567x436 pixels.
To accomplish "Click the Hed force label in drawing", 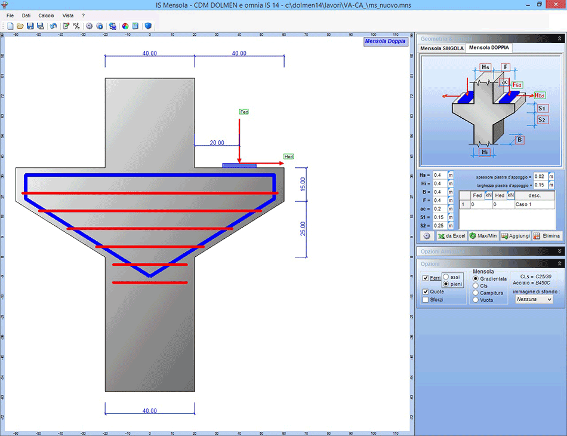I will [x=288, y=156].
